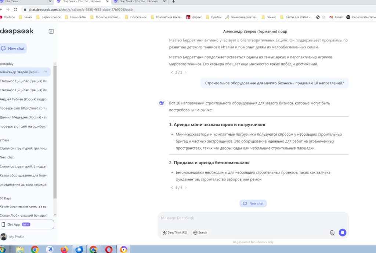Open a new browser tab with plus
376x253 pixels.
tap(174, 1)
